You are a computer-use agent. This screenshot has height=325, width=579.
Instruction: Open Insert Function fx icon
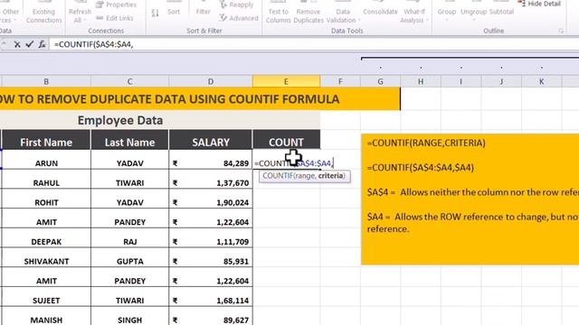(x=43, y=44)
